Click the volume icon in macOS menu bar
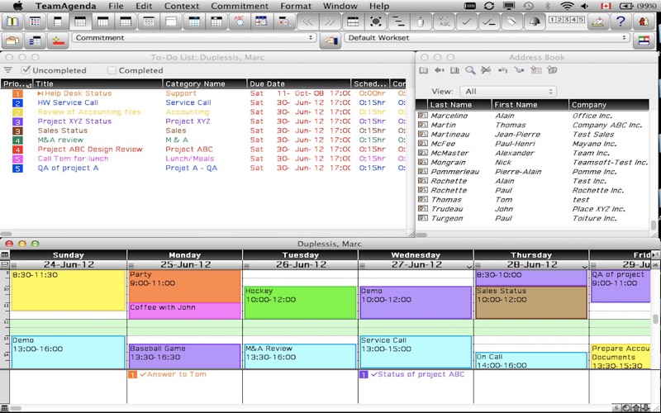This screenshot has height=413, width=661. pyautogui.click(x=585, y=6)
